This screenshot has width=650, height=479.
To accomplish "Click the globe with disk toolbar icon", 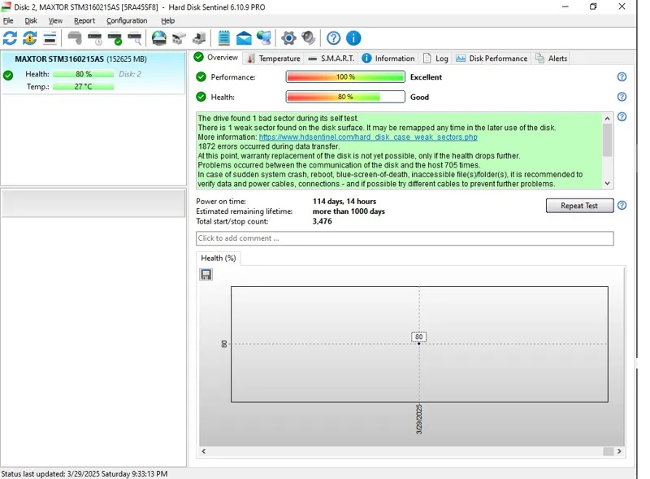I will (x=159, y=38).
